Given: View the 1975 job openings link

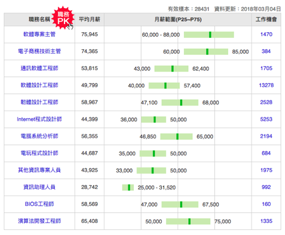Looking at the screenshot, I should pyautogui.click(x=266, y=170).
